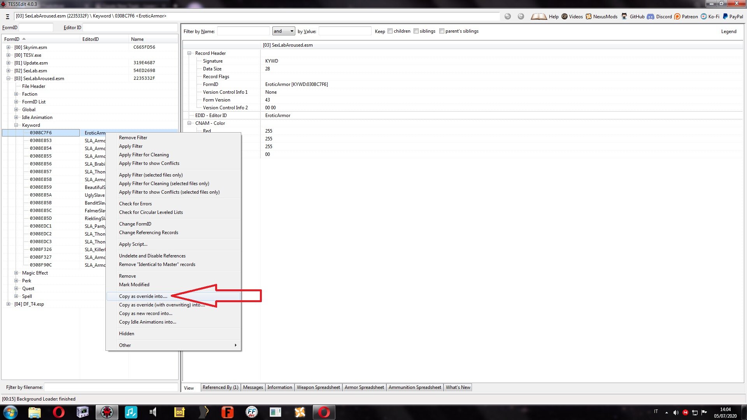Enable Keep siblings checkbox
The width and height of the screenshot is (747, 420).
[x=416, y=31]
